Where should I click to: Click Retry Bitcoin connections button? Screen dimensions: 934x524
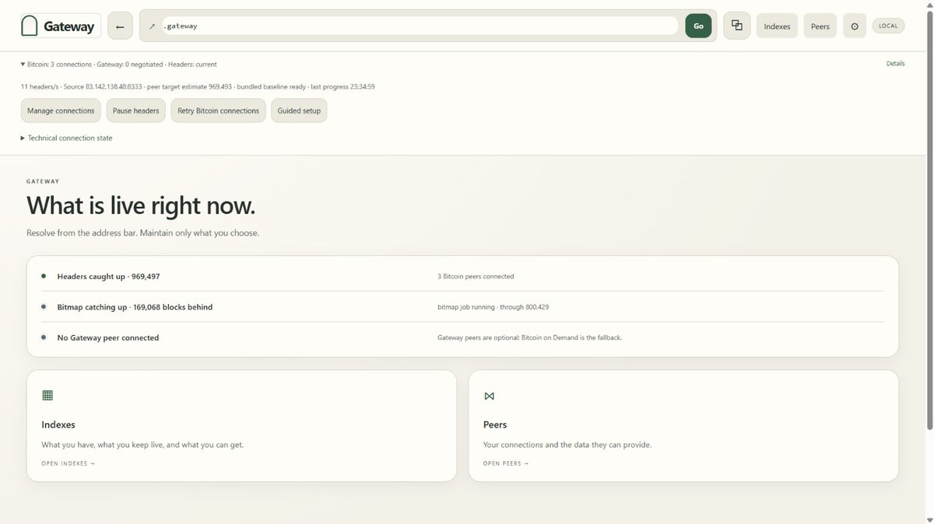[218, 110]
